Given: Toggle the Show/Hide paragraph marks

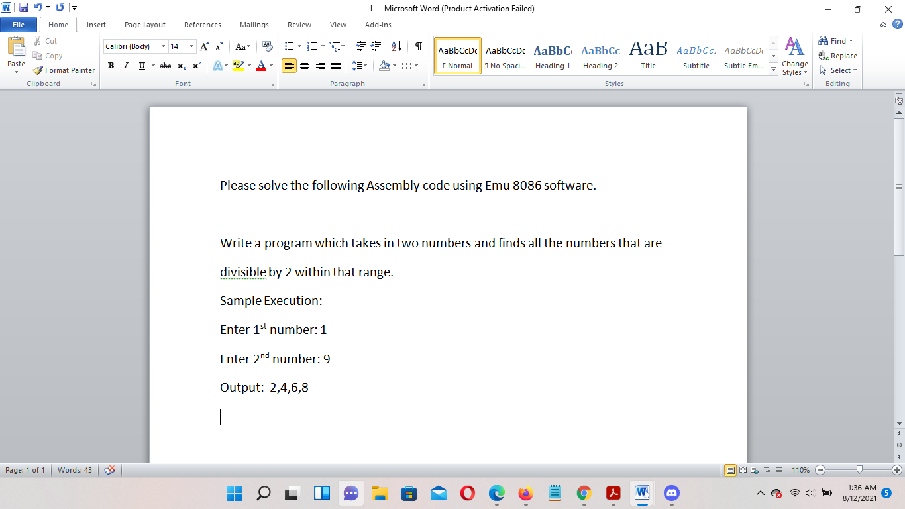Looking at the screenshot, I should pos(417,46).
